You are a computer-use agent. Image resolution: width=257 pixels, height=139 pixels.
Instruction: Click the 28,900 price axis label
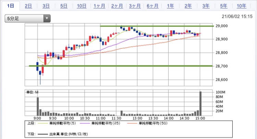[221, 39]
